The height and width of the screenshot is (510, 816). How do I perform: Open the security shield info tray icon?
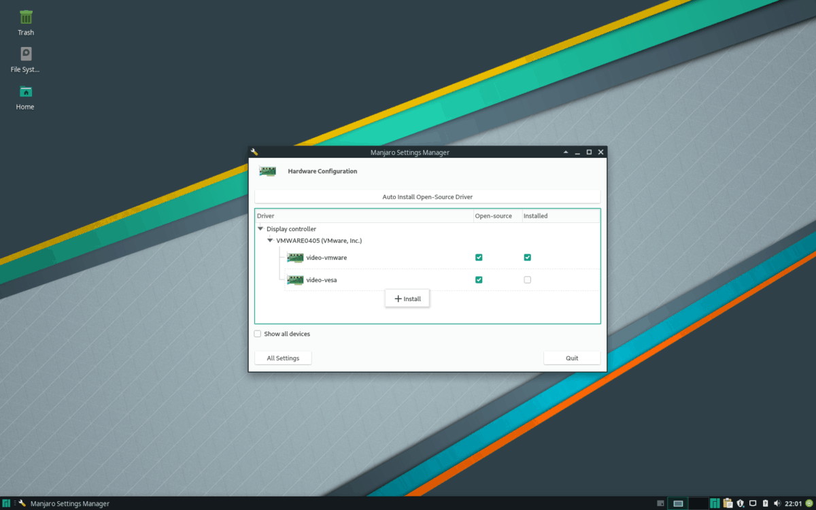click(741, 503)
